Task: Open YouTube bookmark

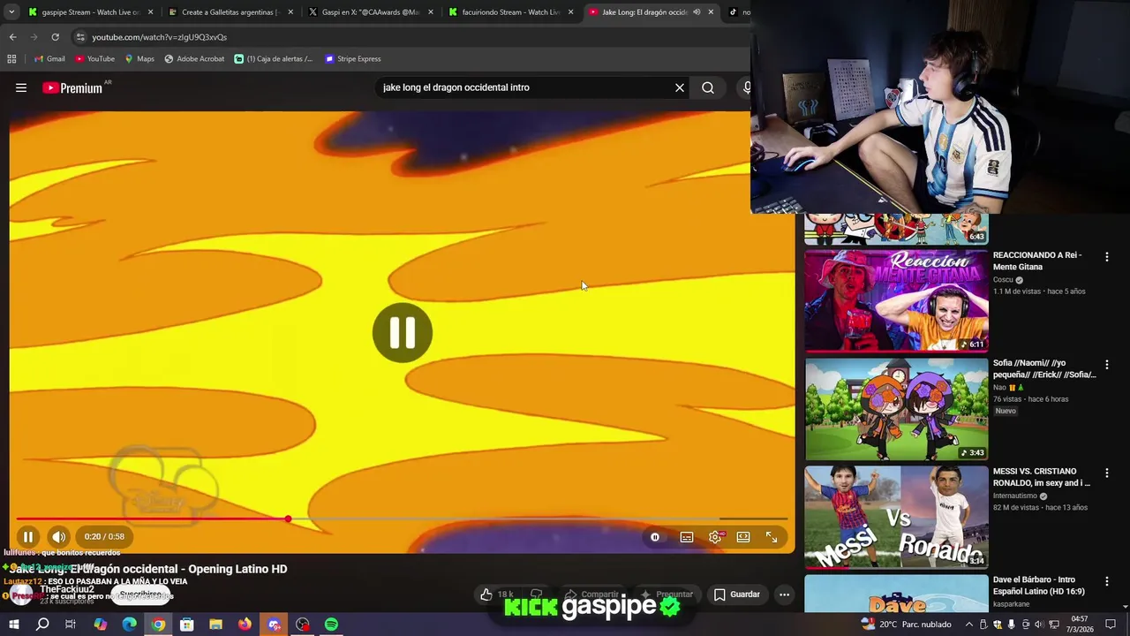Action: pos(94,59)
